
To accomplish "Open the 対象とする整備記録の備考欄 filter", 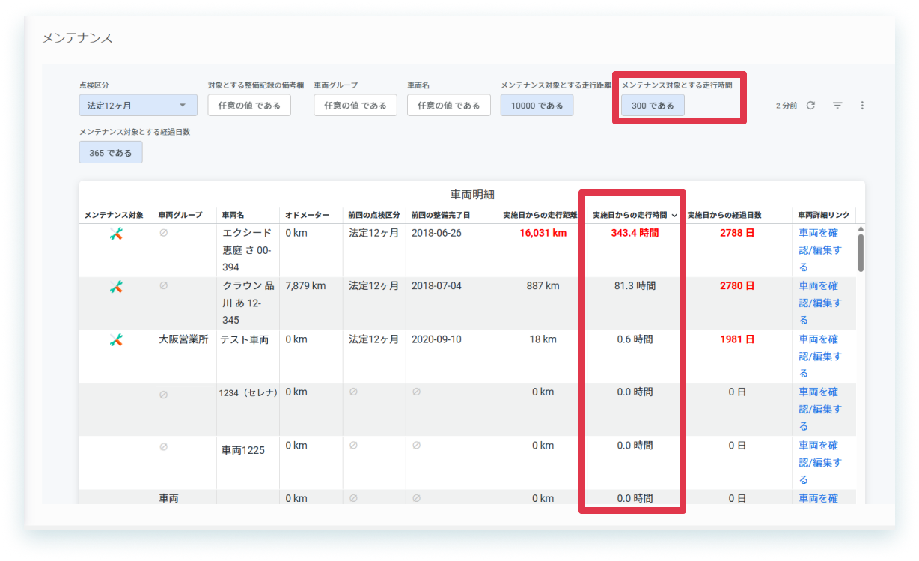I will click(249, 106).
